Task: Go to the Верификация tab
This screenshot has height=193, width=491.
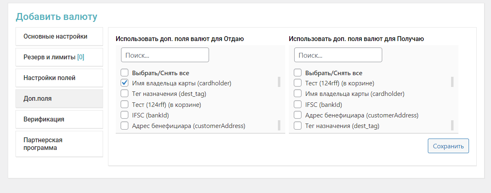Action: (x=59, y=119)
